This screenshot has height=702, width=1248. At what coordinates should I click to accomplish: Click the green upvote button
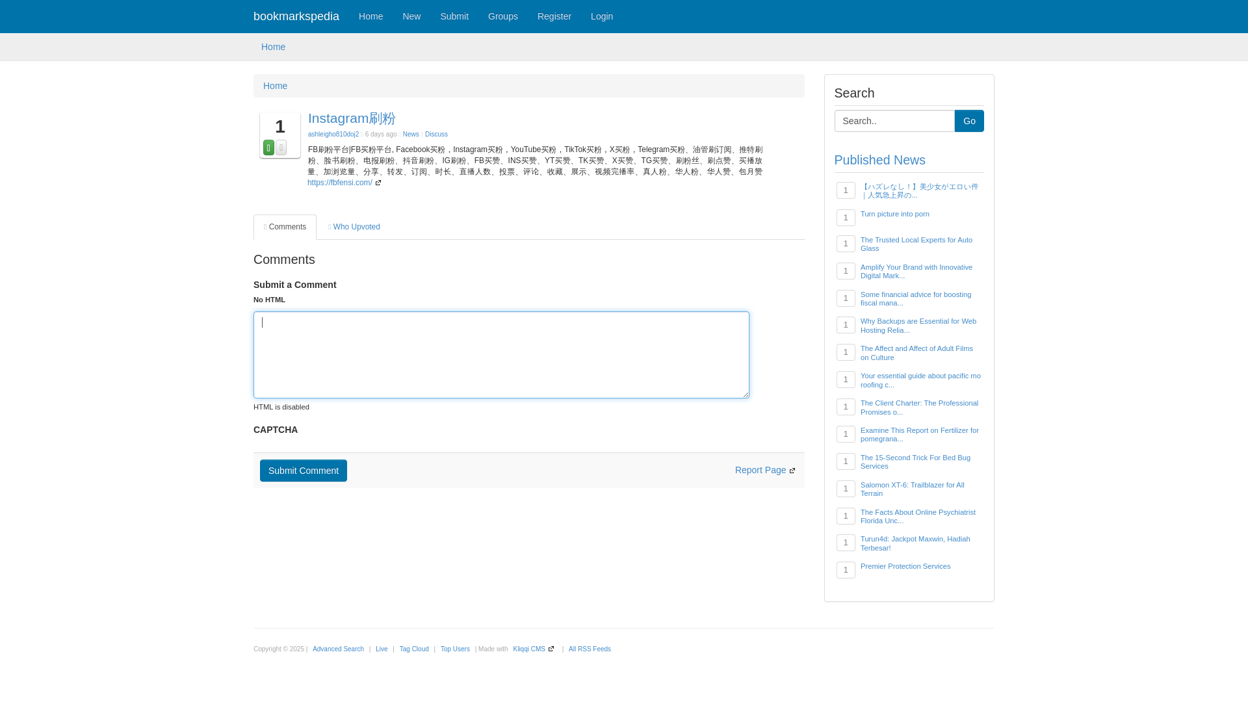click(x=268, y=148)
